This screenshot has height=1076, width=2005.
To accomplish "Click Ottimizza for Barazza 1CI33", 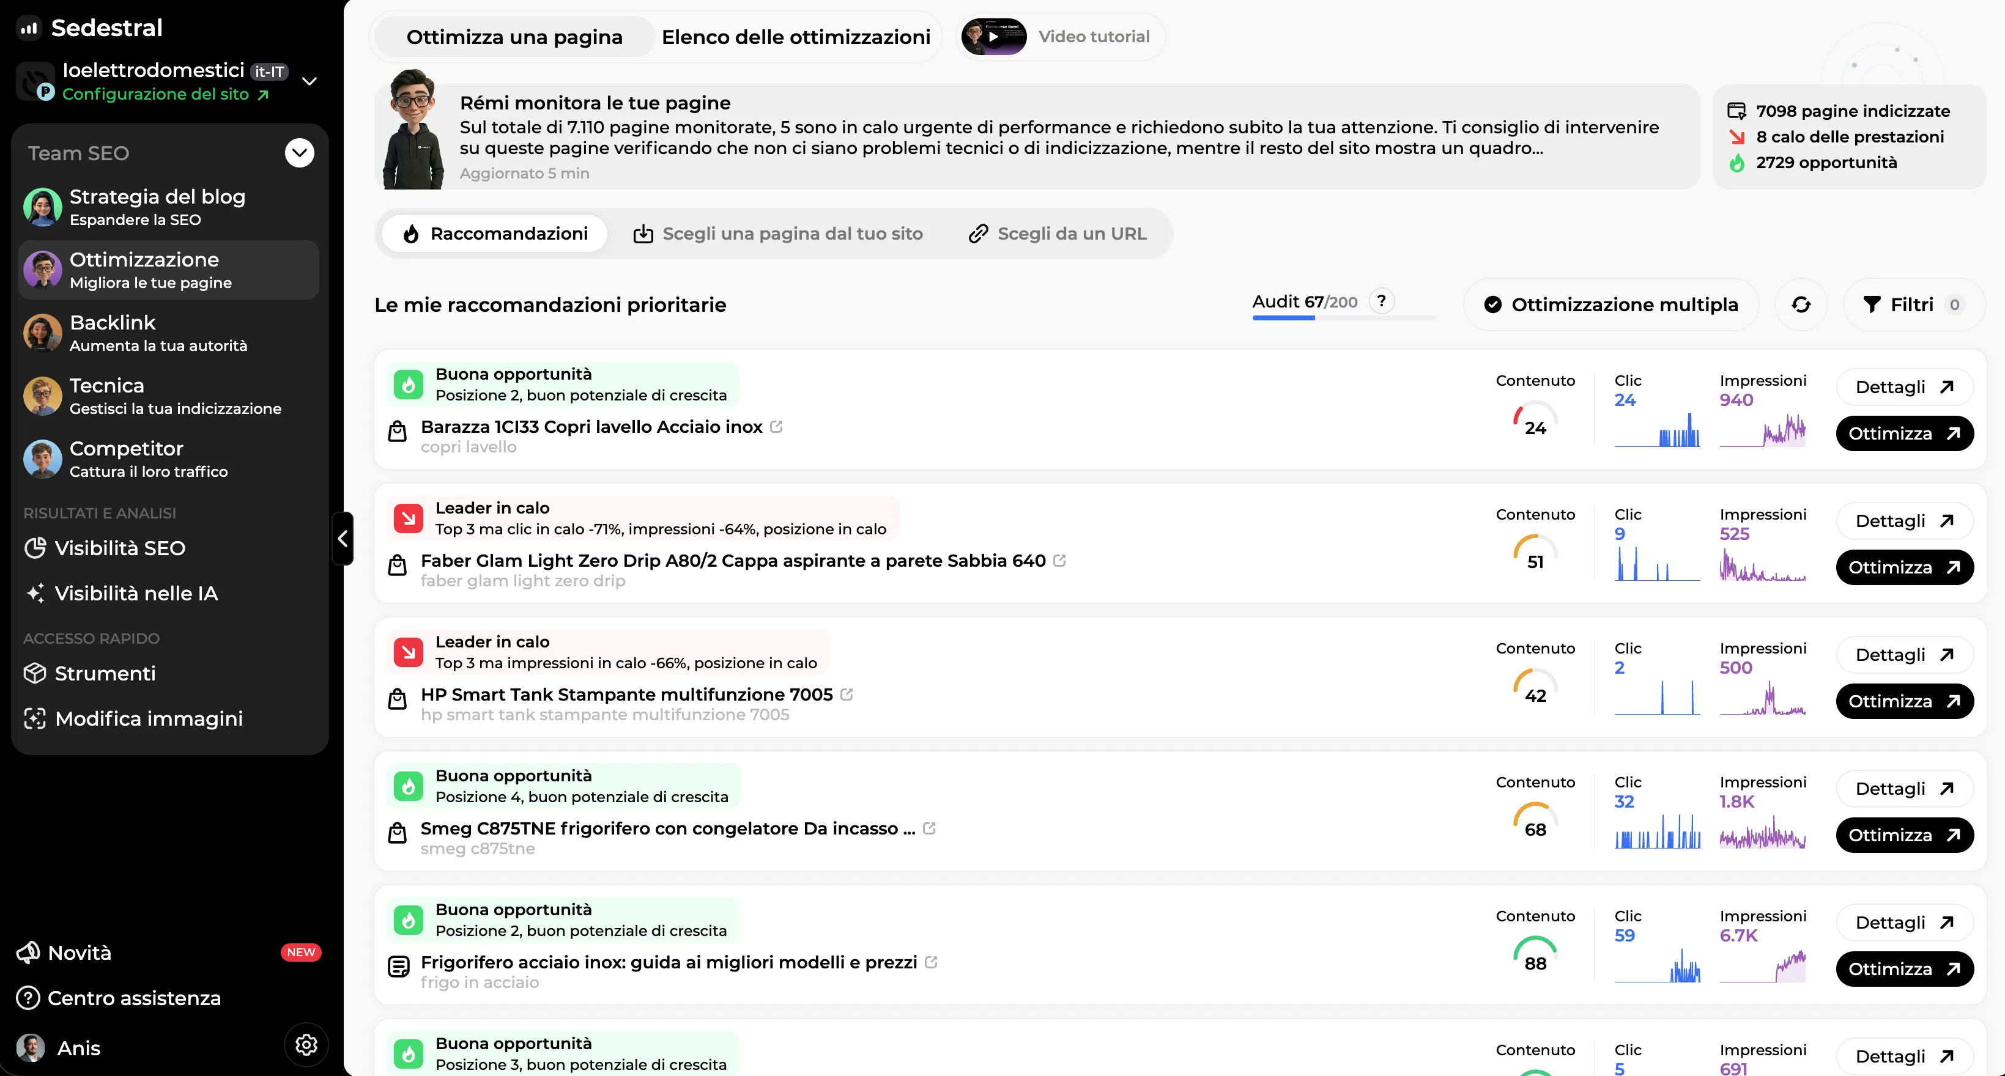I will click(1905, 433).
